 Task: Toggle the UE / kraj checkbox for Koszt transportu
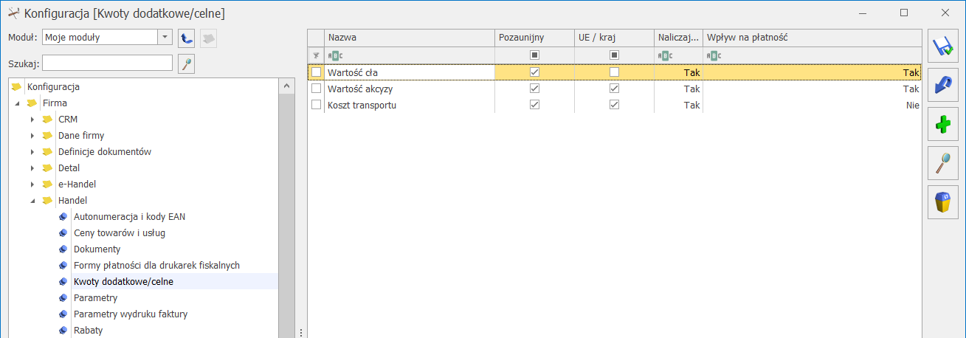pos(614,105)
